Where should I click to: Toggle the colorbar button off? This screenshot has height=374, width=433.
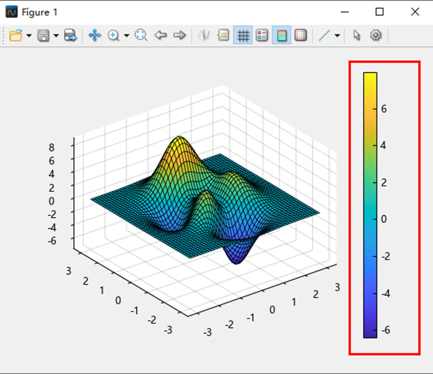[281, 35]
